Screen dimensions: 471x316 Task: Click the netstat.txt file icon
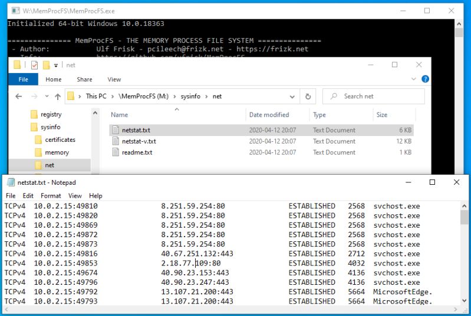tap(116, 130)
